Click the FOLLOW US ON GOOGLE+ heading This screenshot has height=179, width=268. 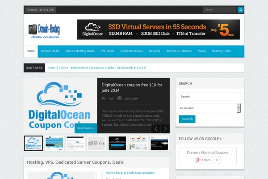pyautogui.click(x=200, y=139)
